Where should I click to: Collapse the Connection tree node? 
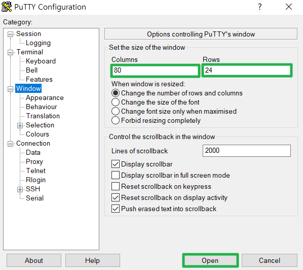tap(10, 144)
